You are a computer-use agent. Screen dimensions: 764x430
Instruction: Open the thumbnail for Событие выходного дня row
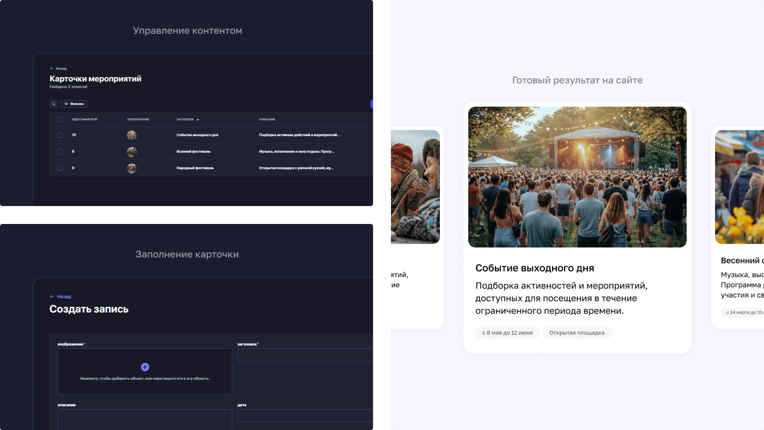tap(131, 135)
